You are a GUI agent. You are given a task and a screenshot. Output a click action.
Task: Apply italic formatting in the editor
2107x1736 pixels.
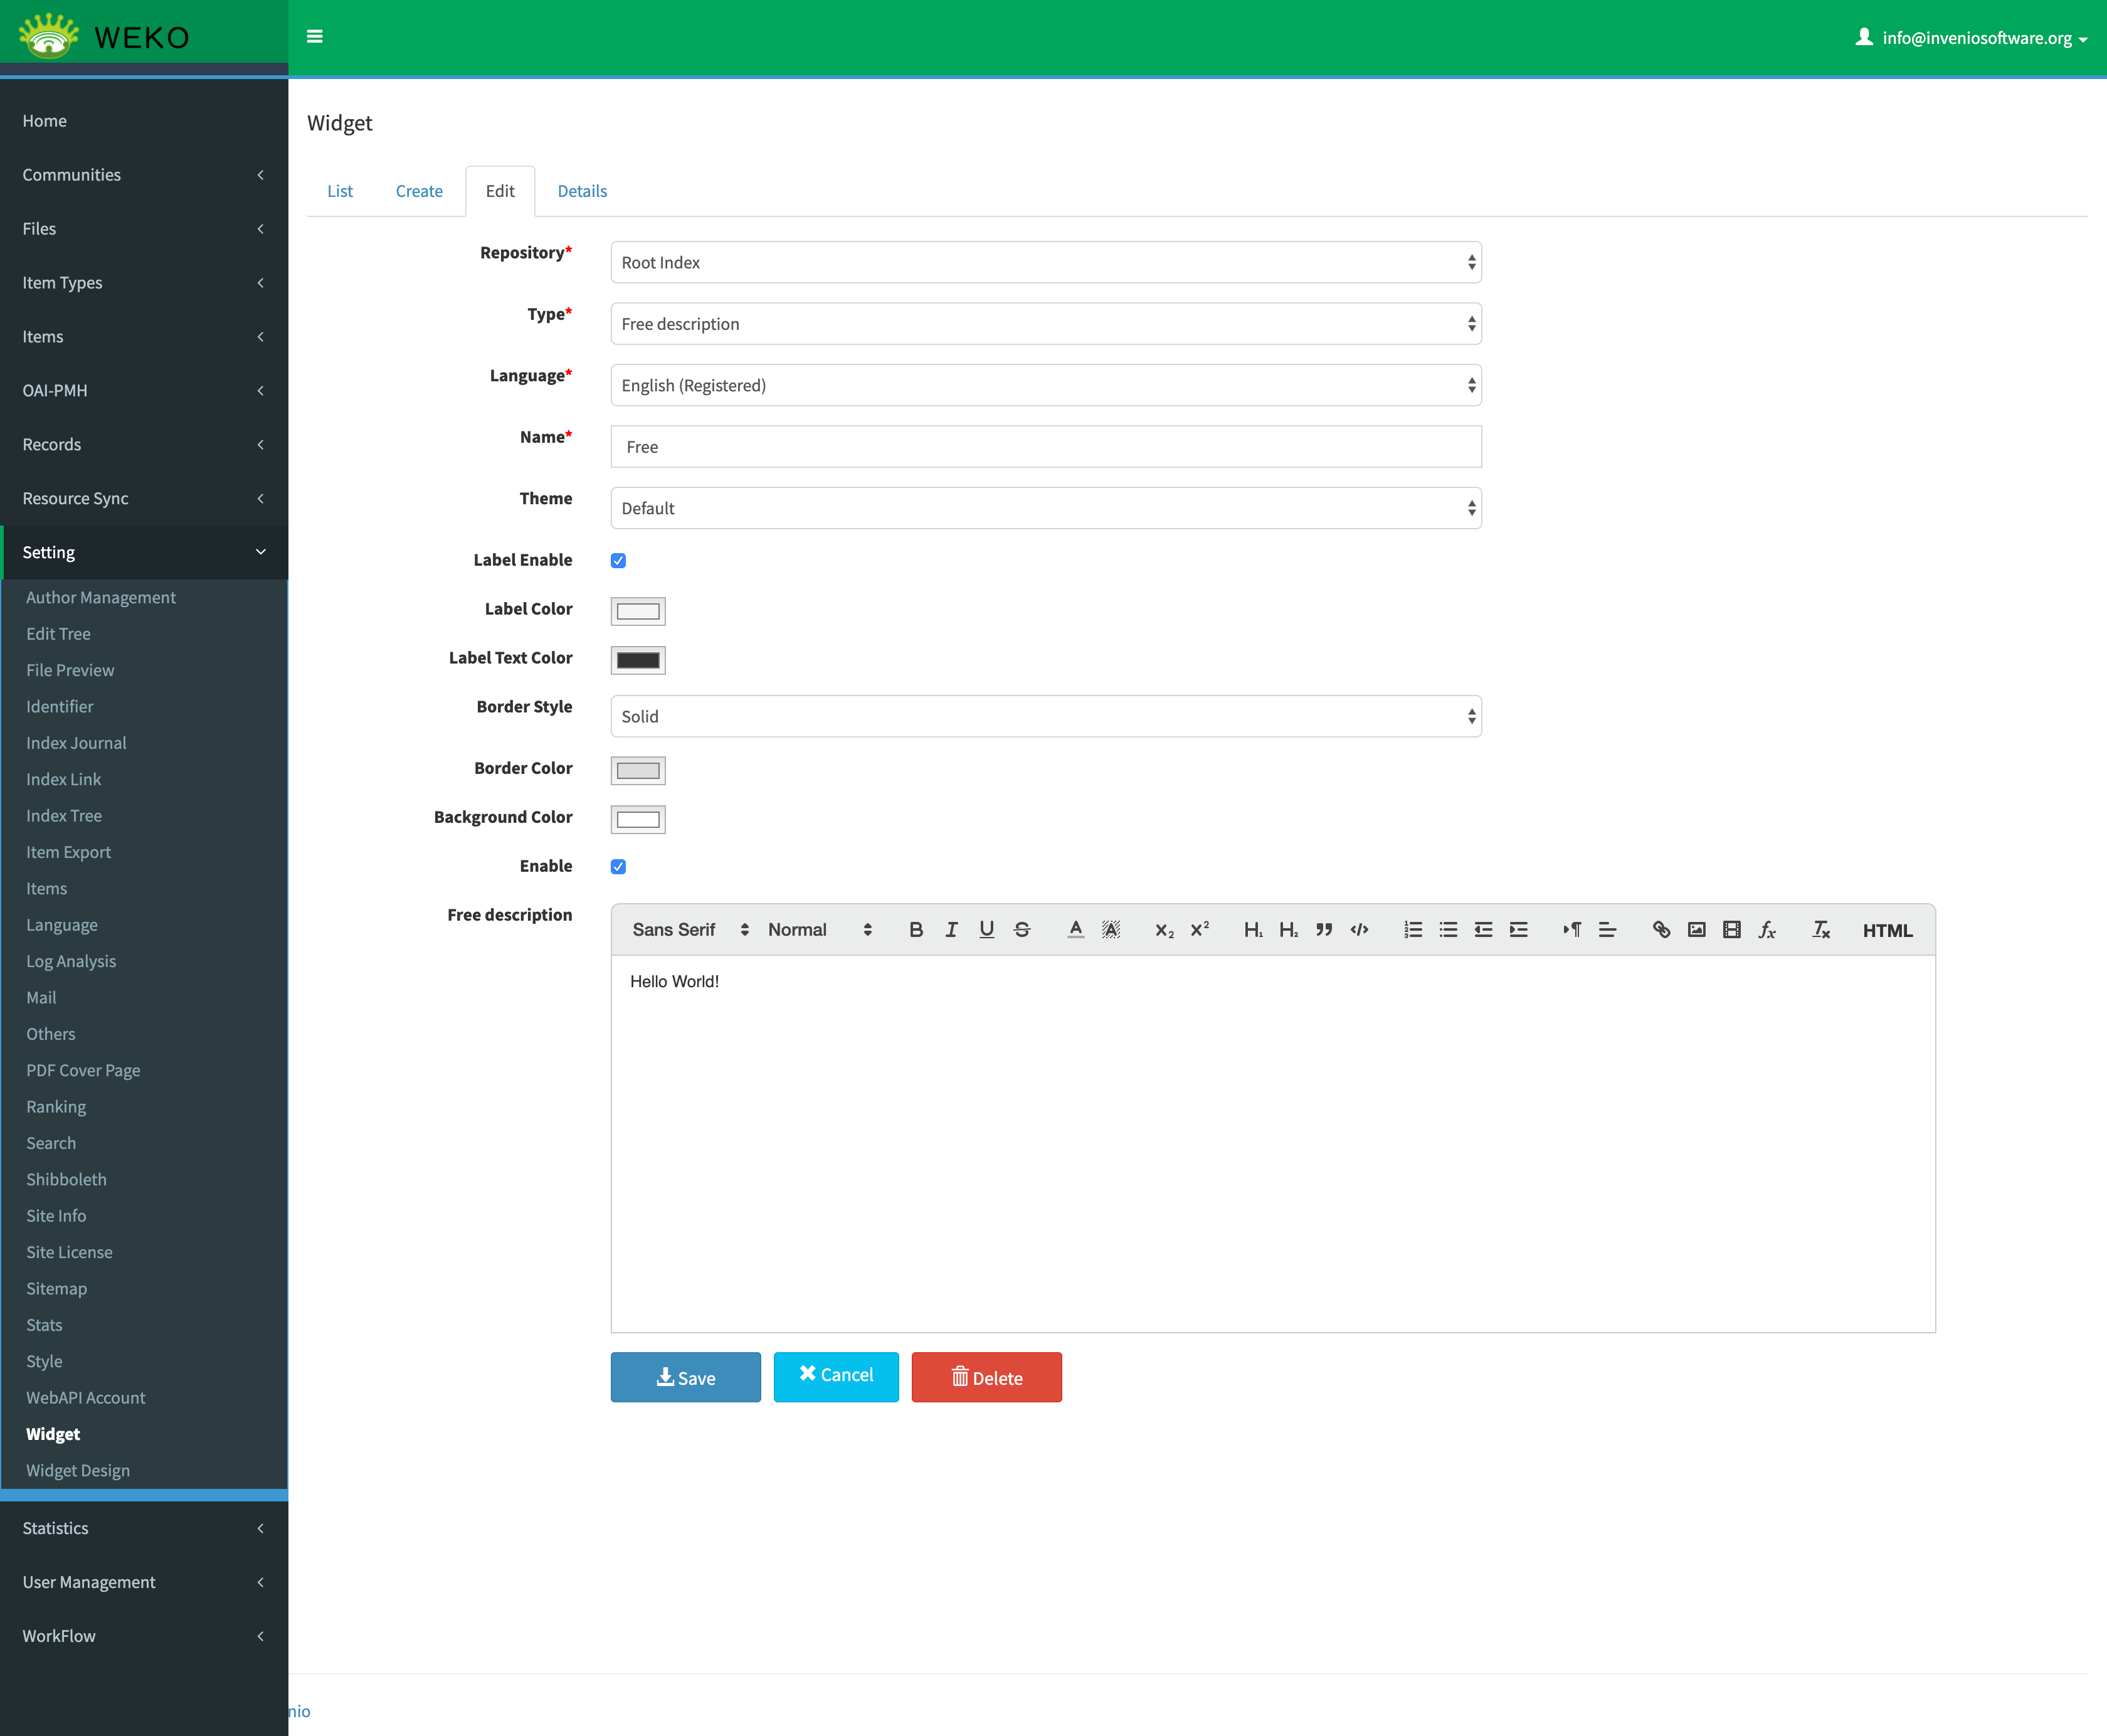(951, 930)
